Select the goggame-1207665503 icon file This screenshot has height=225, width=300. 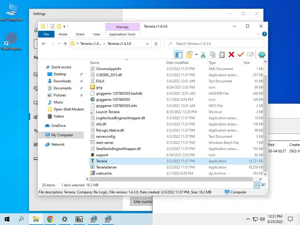pos(113,100)
